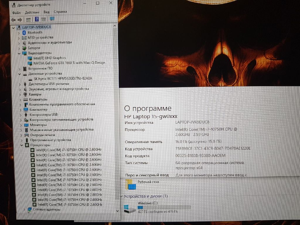The height and width of the screenshot is (225, 300).
Task: Click the Оперативная память value 16,0 ГБ
Action: point(198,142)
